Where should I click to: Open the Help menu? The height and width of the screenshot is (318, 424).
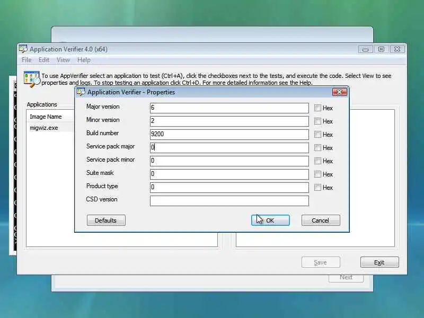84,60
